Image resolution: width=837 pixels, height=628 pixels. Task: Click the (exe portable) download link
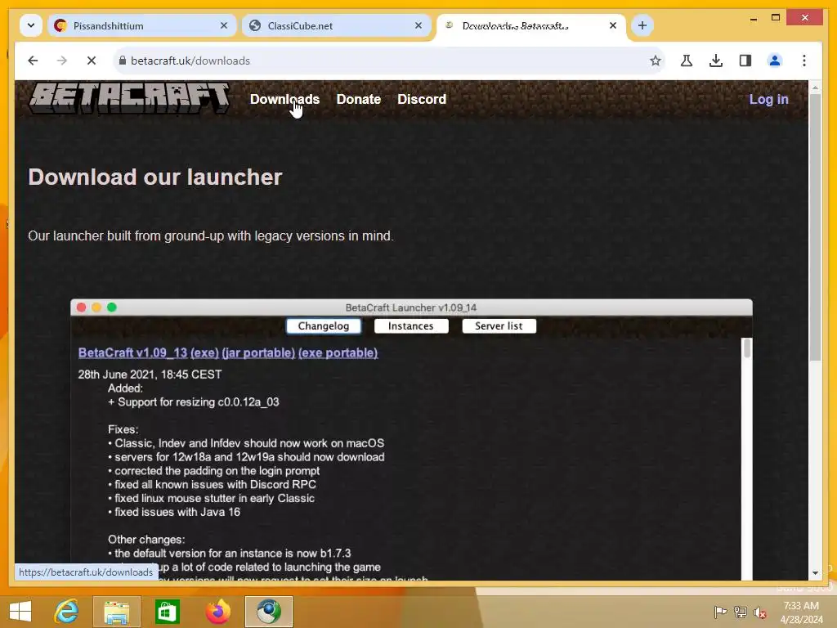338,353
